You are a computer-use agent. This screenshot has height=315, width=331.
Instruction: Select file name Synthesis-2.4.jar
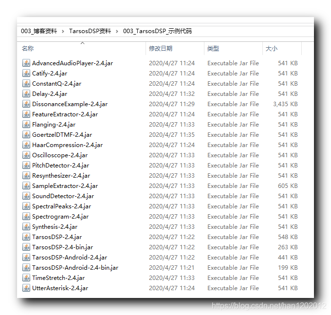click(55, 227)
